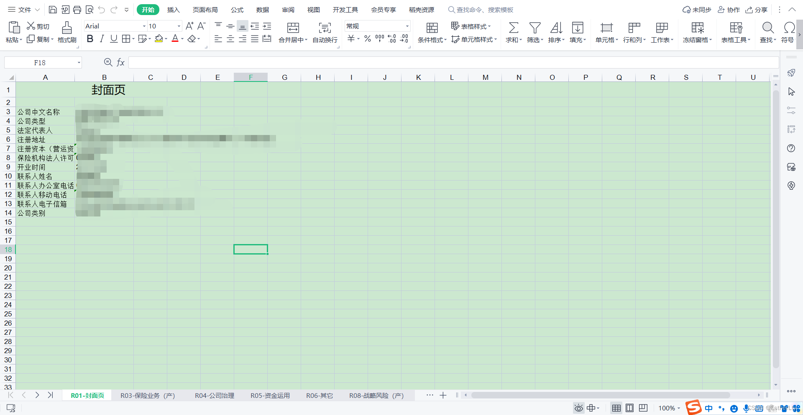The width and height of the screenshot is (803, 415).
Task: Click the Filter (筛选) funnel icon
Action: point(535,28)
